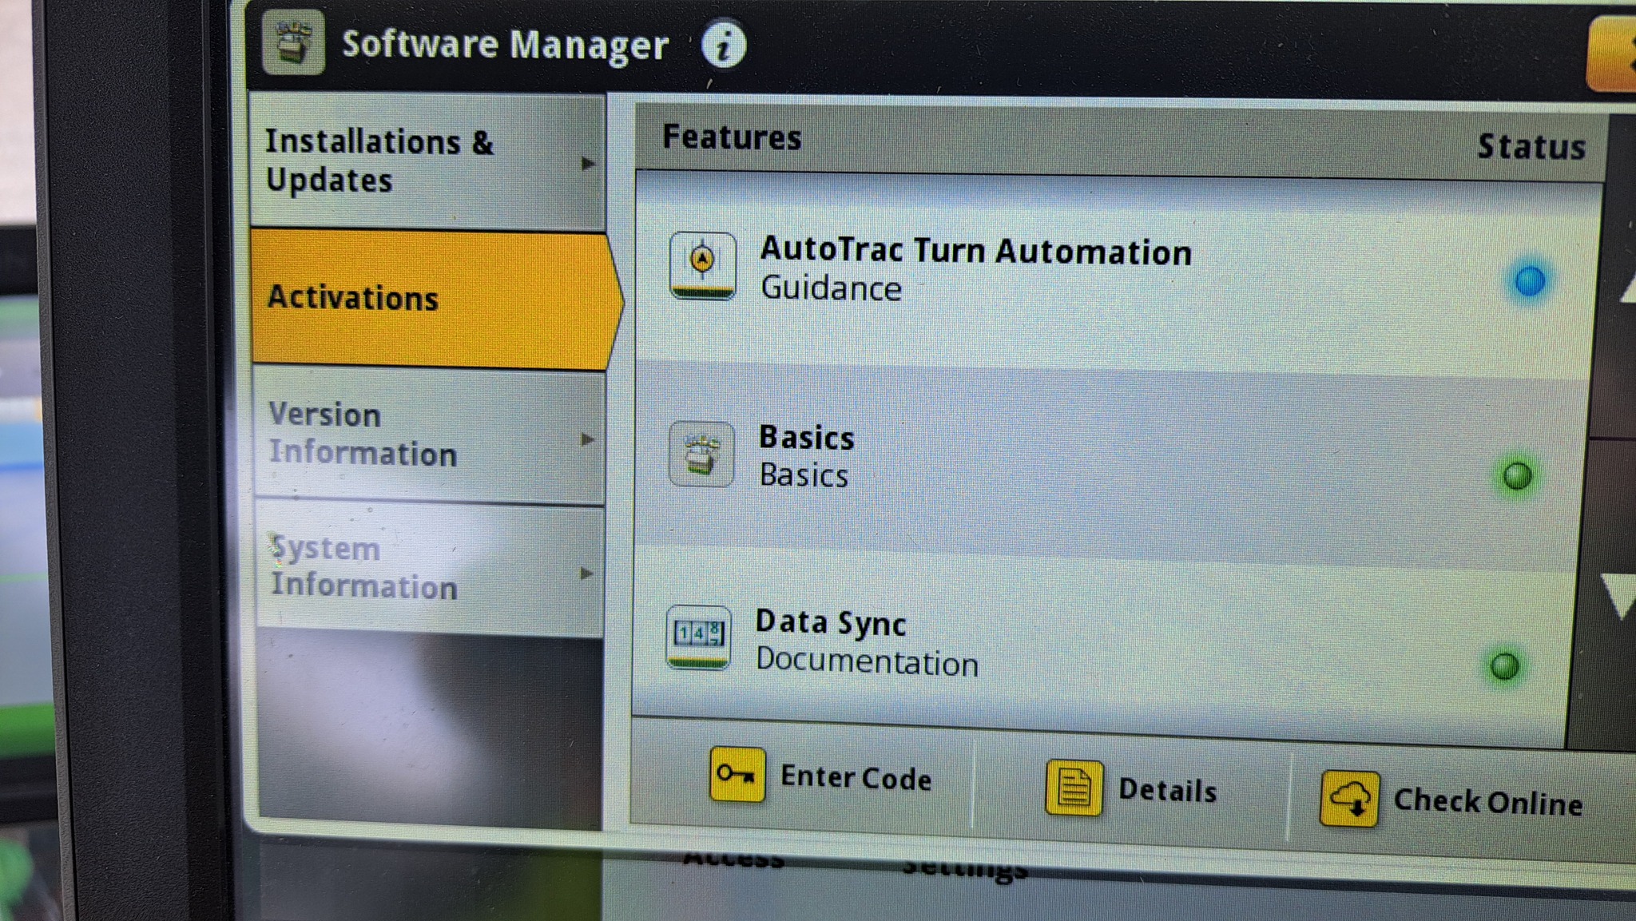Expand the Installations & Updates arrow
Image resolution: width=1636 pixels, height=921 pixels.
click(588, 164)
